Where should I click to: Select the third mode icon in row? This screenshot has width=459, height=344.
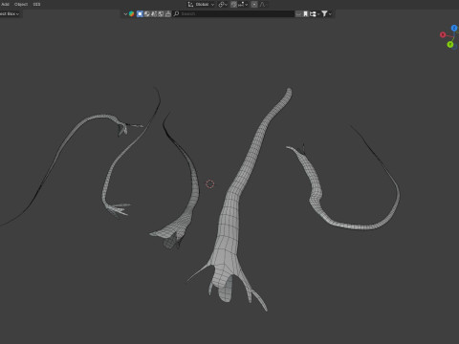tap(154, 13)
